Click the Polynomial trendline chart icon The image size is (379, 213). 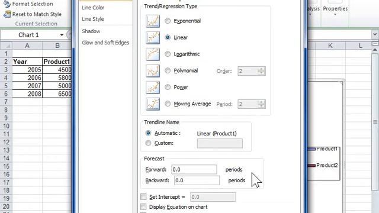click(x=153, y=71)
